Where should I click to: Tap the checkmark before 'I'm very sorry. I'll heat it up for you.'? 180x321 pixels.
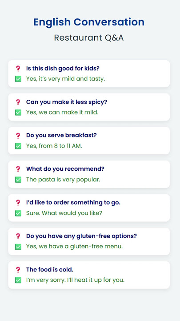[x=18, y=280]
